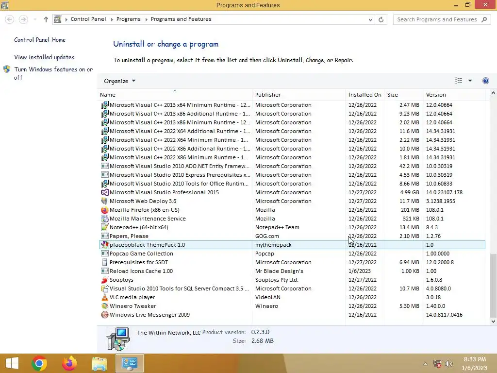Go up one level with Up arrow

coord(46,19)
